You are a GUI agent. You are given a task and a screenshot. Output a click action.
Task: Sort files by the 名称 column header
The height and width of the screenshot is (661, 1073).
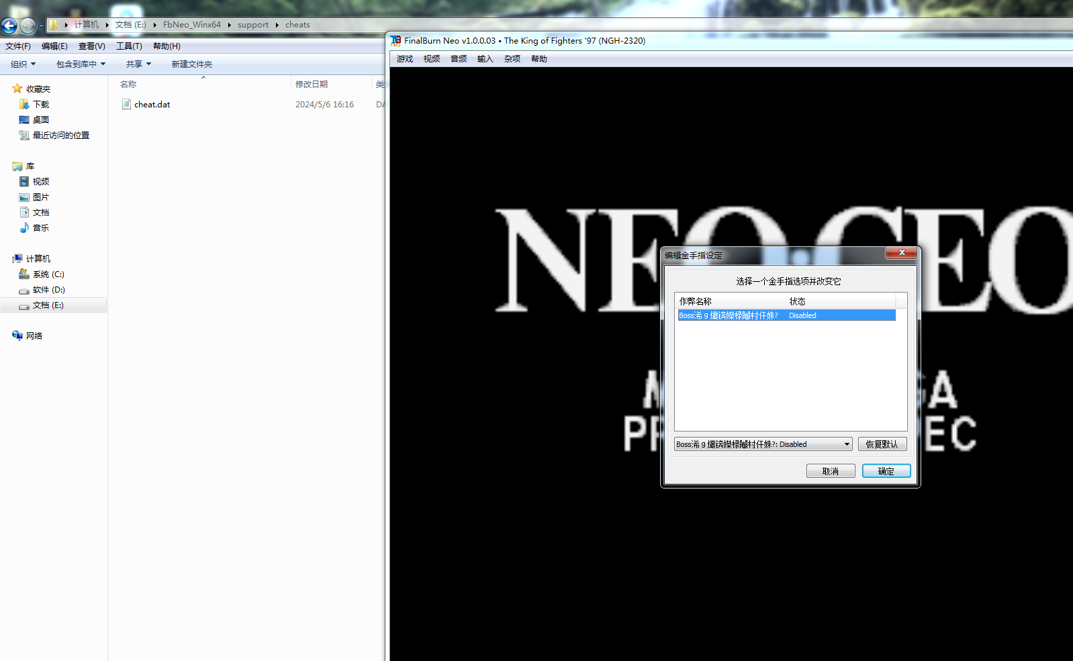coord(128,85)
